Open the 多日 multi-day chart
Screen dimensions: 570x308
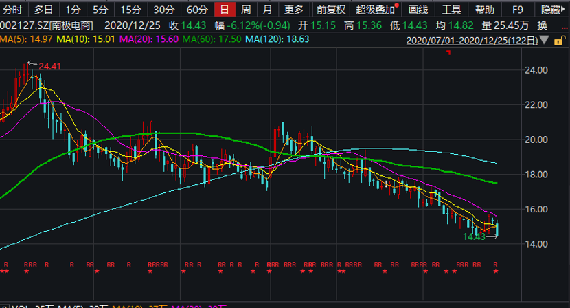43,10
